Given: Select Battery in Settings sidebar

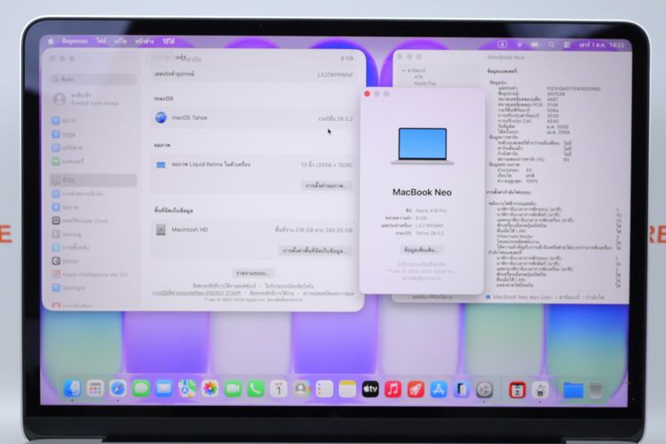Looking at the screenshot, I should [93, 162].
